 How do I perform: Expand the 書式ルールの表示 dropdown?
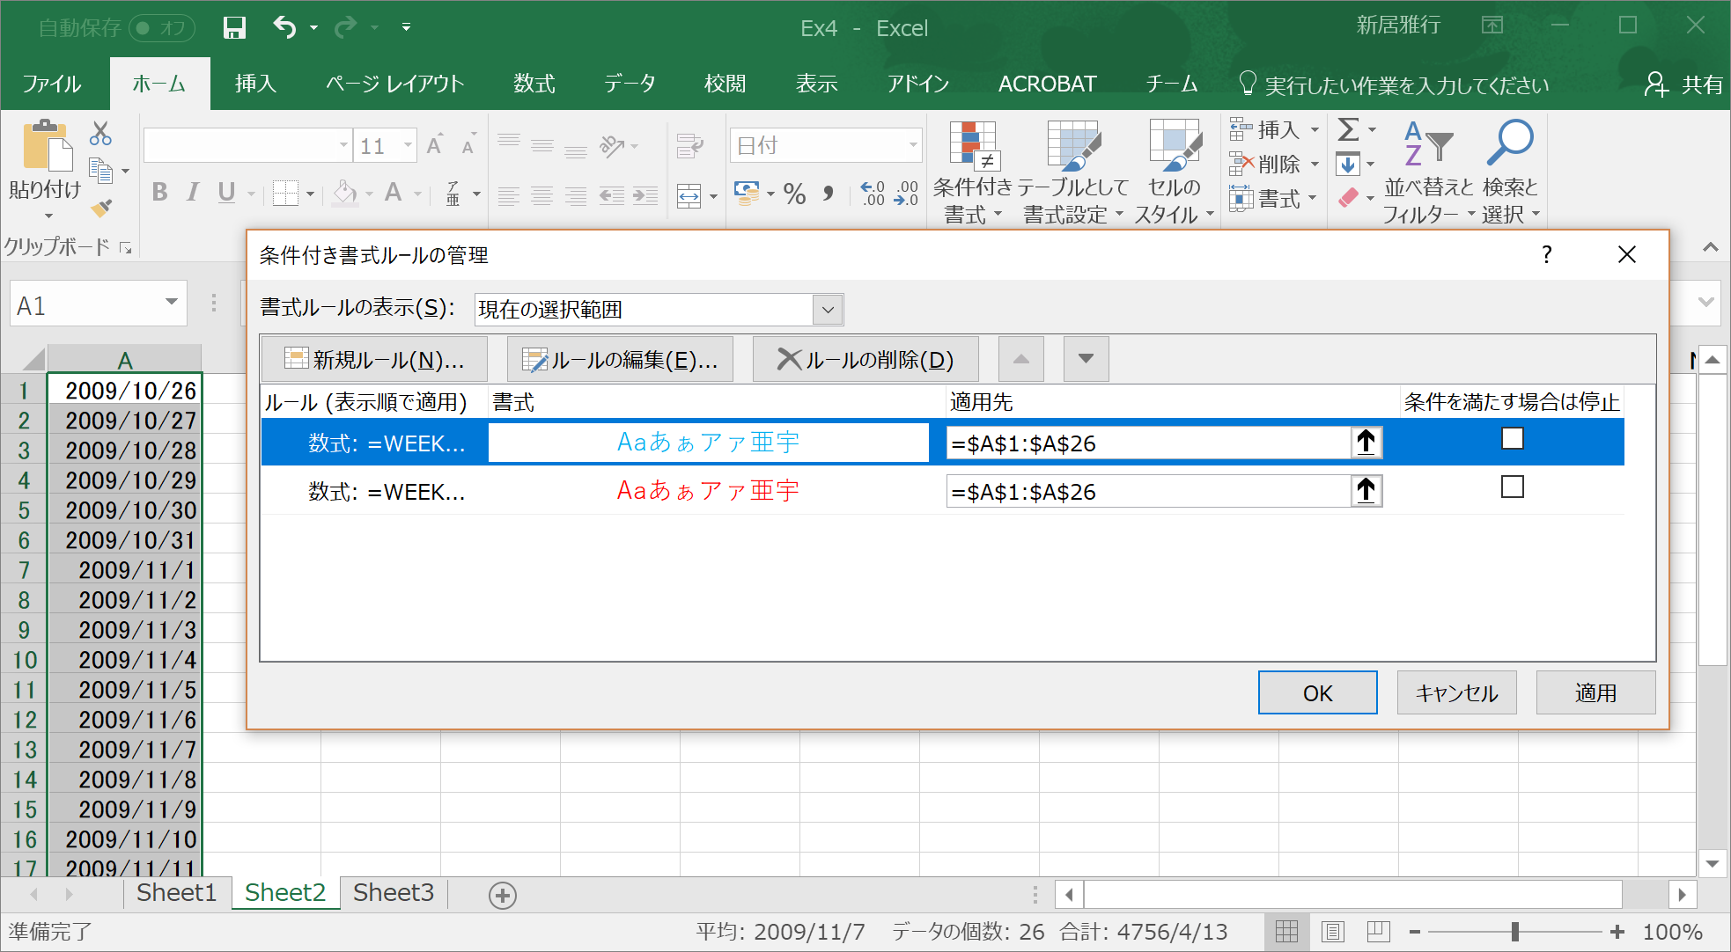828,310
